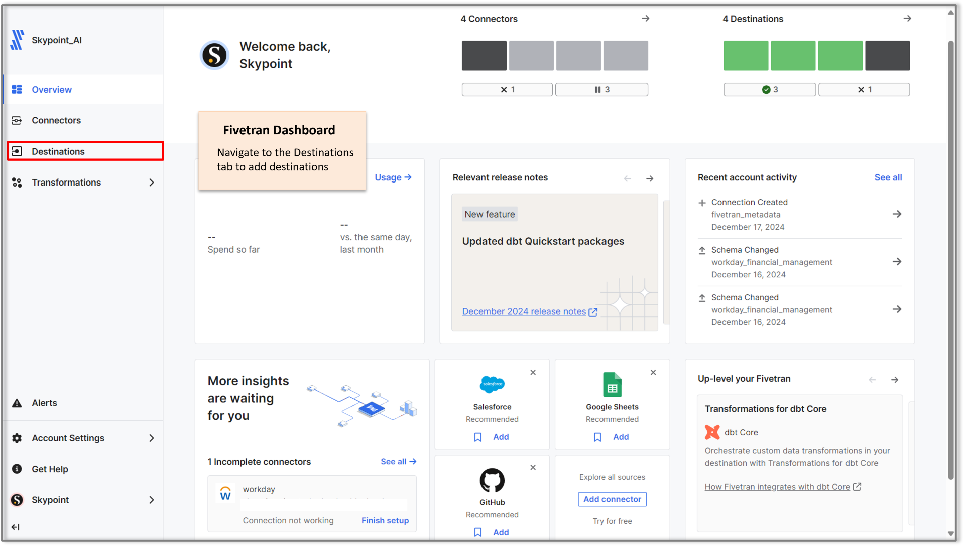Toggle the connected destinations filter showing 3
Image resolution: width=964 pixels, height=546 pixels.
point(769,90)
